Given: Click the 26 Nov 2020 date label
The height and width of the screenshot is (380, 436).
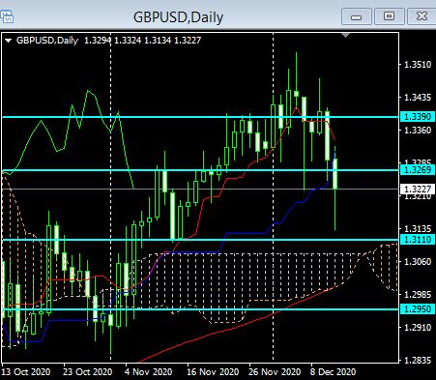Looking at the screenshot, I should click(x=275, y=372).
